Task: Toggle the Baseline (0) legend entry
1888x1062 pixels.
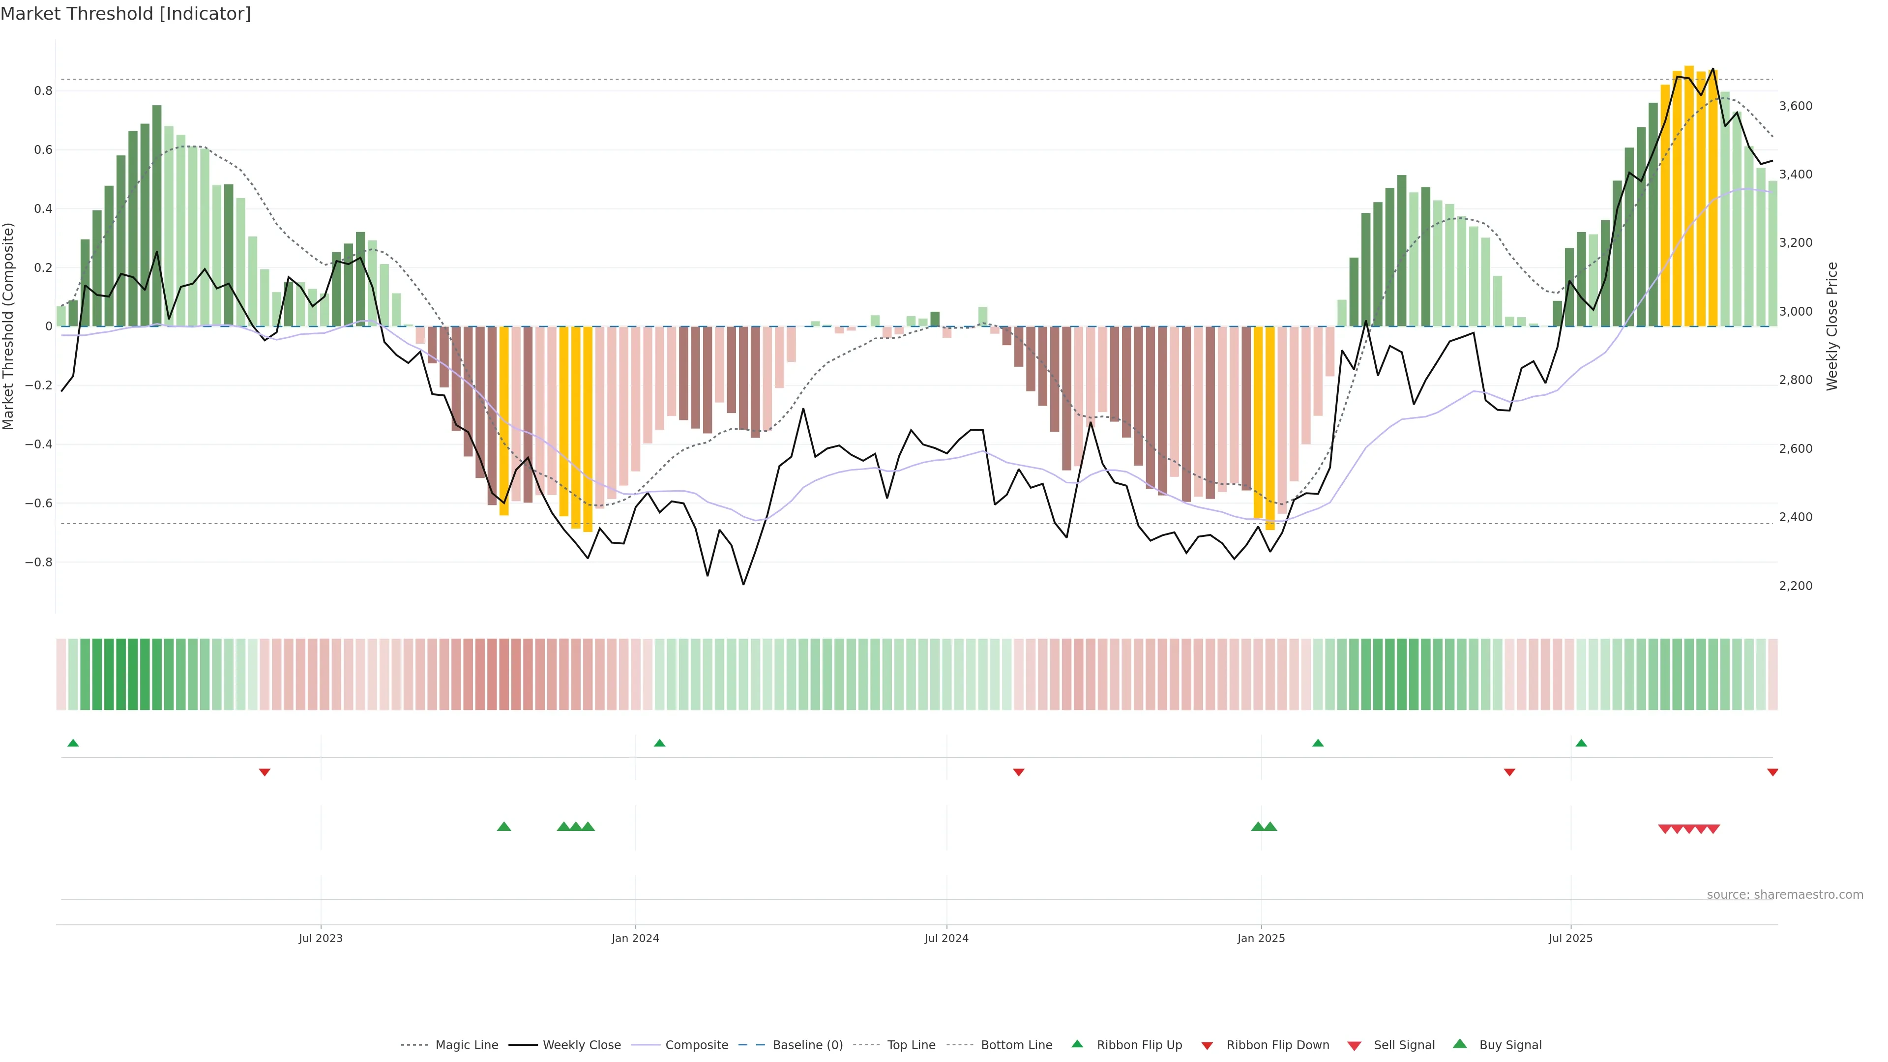Action: [x=807, y=1045]
